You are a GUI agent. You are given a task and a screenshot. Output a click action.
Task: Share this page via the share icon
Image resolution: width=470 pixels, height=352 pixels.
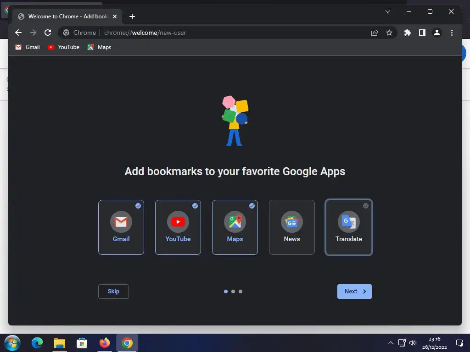[x=375, y=33]
